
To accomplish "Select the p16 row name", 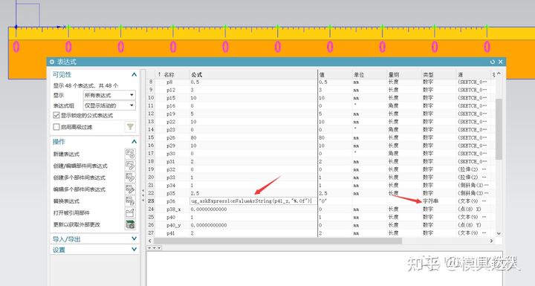I will point(171,105).
